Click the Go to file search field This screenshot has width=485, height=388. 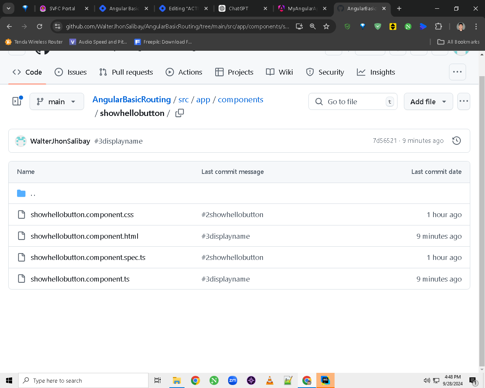tap(353, 102)
